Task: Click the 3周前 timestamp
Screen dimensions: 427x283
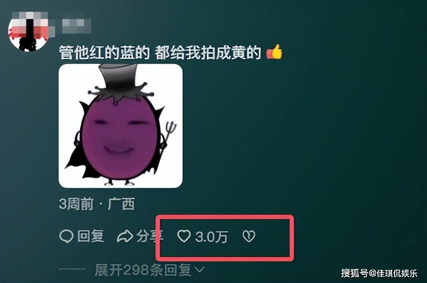Action: coord(76,204)
